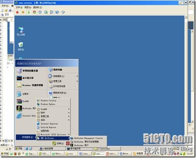Launch NetWorker Management Console

(88, 138)
